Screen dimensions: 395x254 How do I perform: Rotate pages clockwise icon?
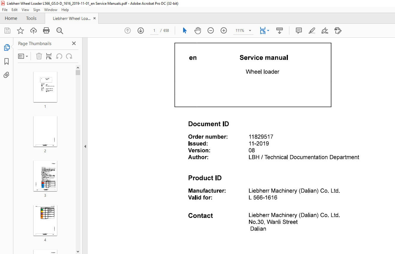tap(69, 56)
